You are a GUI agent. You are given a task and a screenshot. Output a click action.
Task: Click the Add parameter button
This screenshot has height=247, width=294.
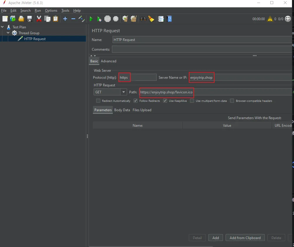click(216, 238)
